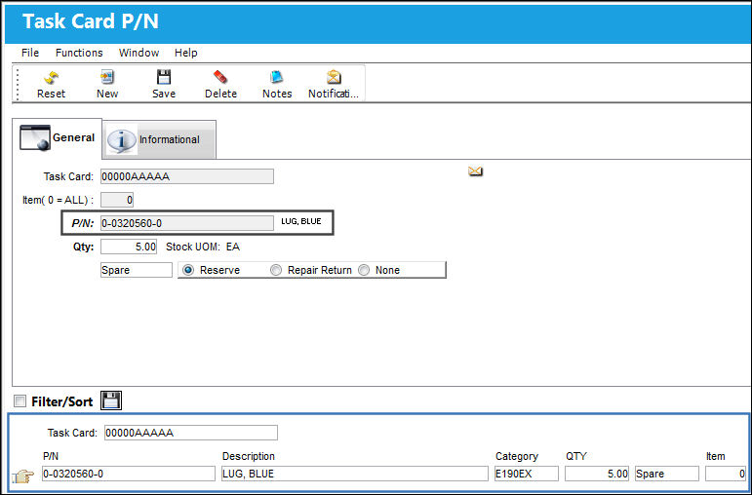The image size is (752, 495).
Task: Click the save icon next to Filter/Sort
Action: pyautogui.click(x=111, y=400)
